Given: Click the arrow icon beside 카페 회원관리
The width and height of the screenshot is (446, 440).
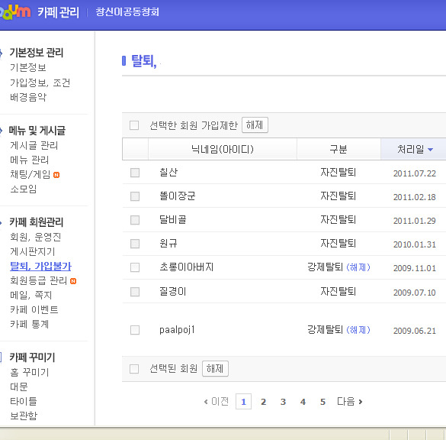Looking at the screenshot, I should point(2,222).
